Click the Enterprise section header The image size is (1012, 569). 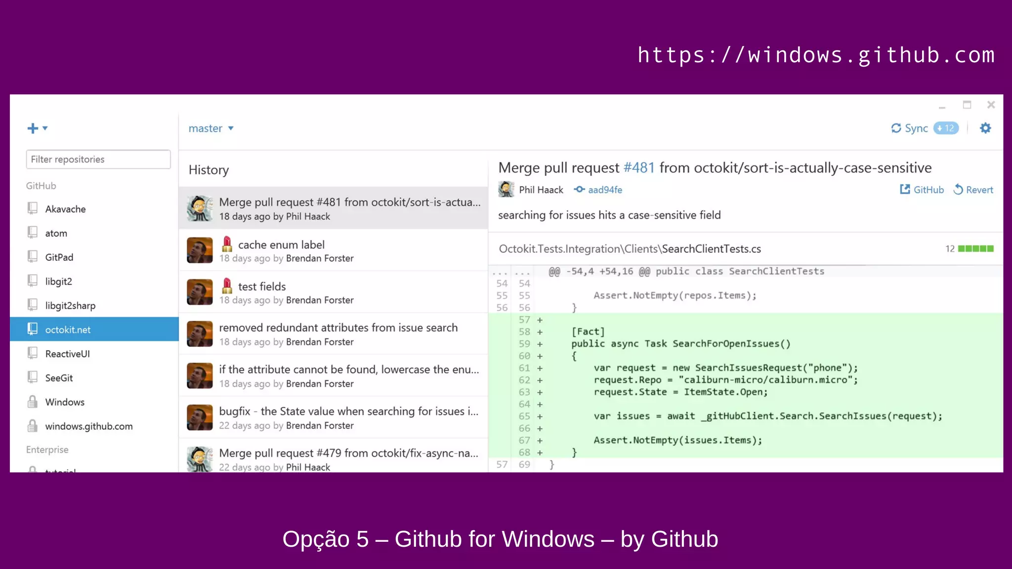coord(47,449)
